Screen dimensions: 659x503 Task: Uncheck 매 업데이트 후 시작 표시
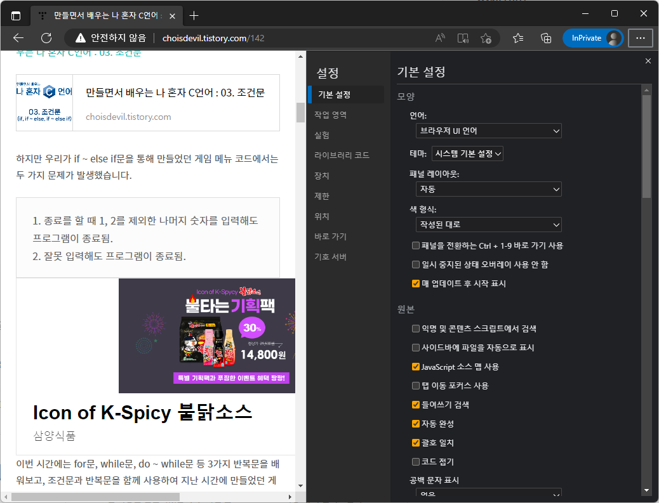tap(416, 284)
